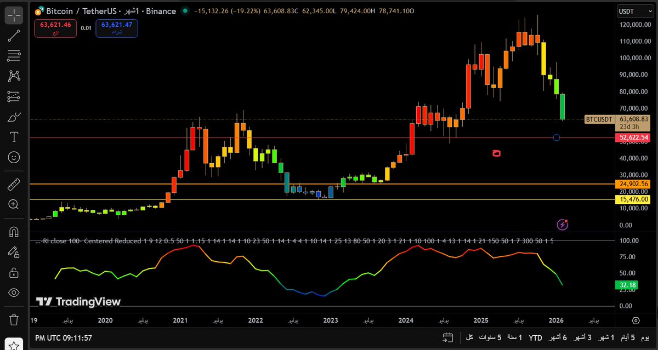Activate the zoom in tool

[14, 204]
